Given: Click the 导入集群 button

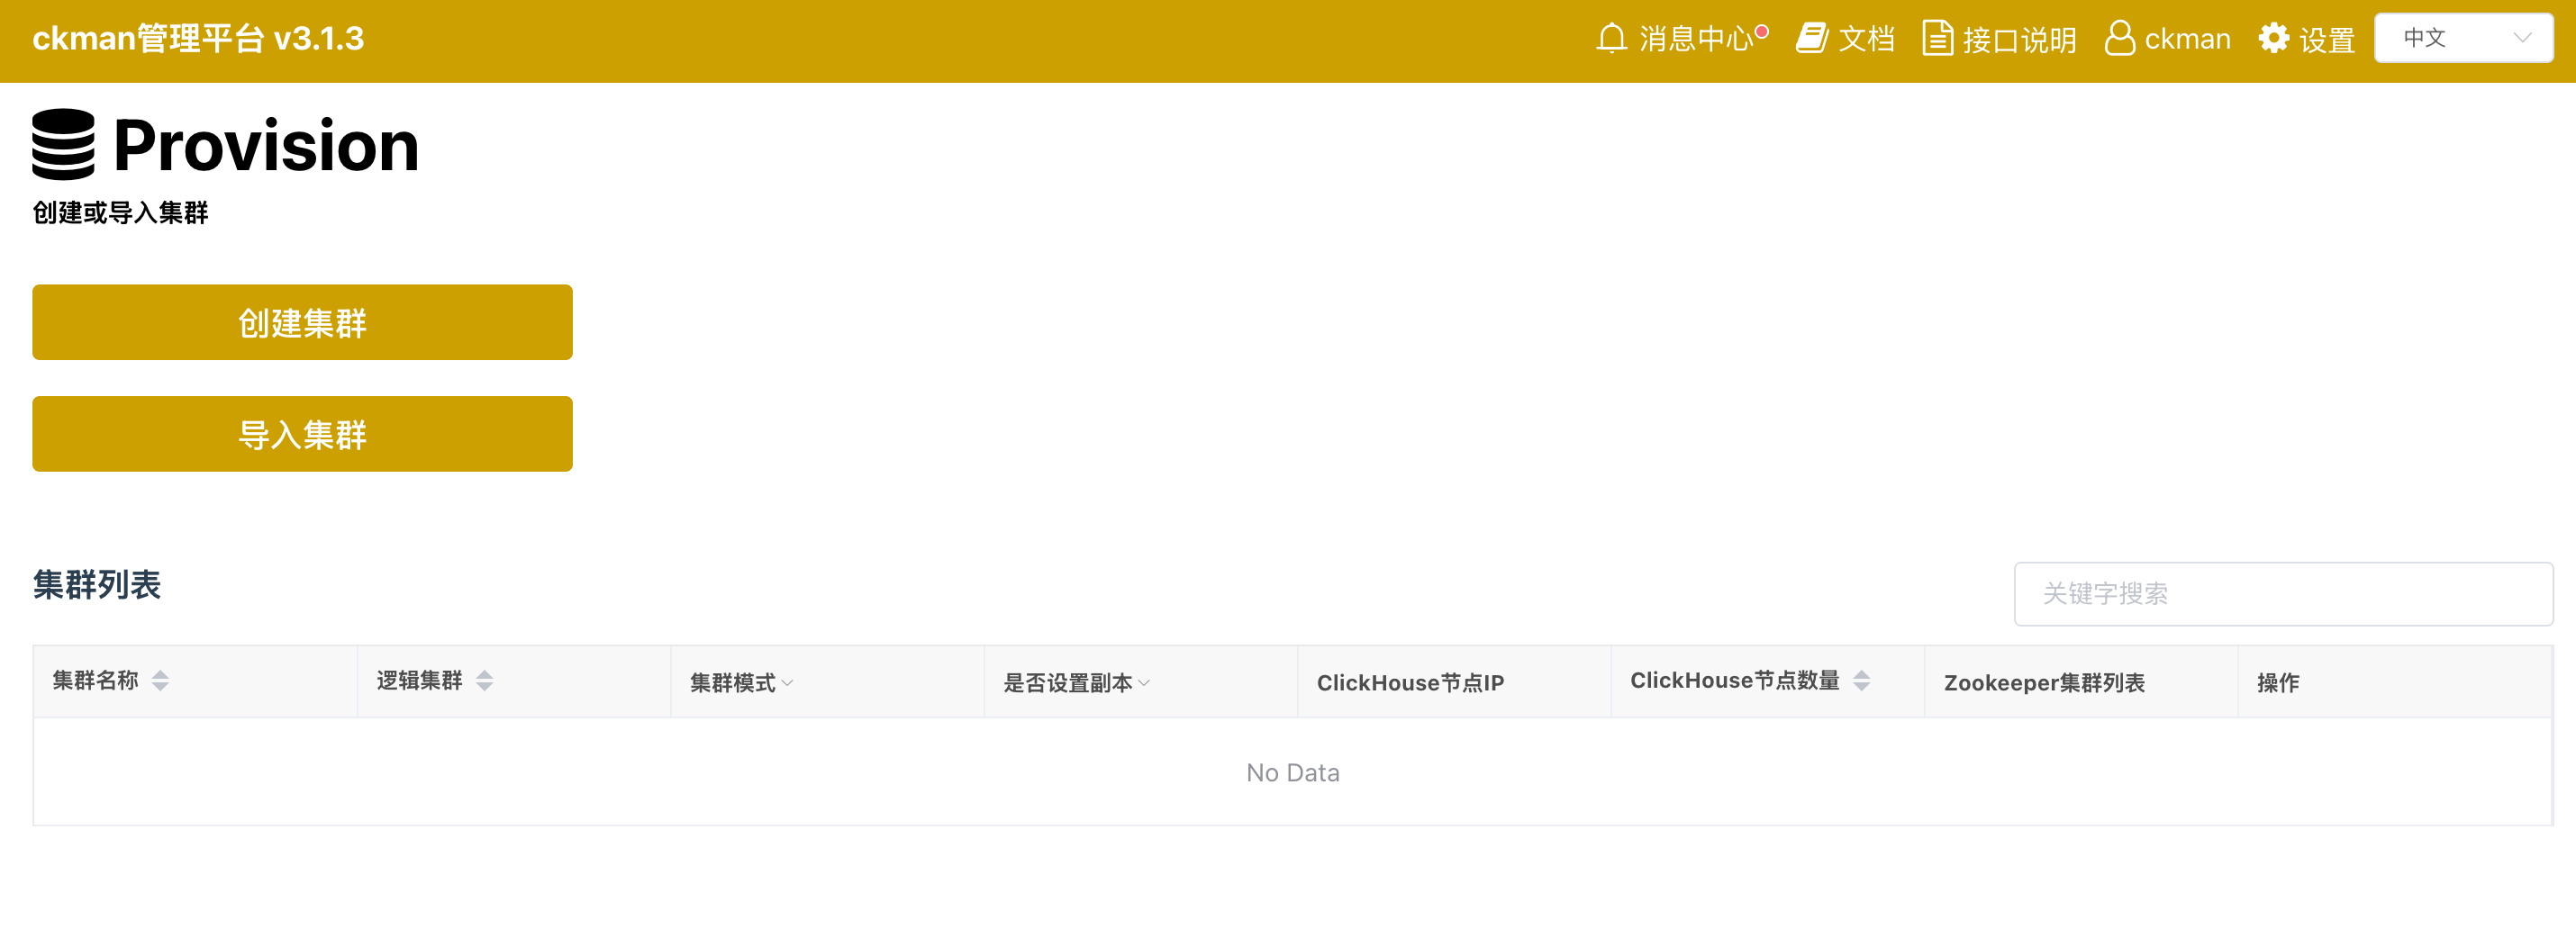Looking at the screenshot, I should (x=302, y=435).
